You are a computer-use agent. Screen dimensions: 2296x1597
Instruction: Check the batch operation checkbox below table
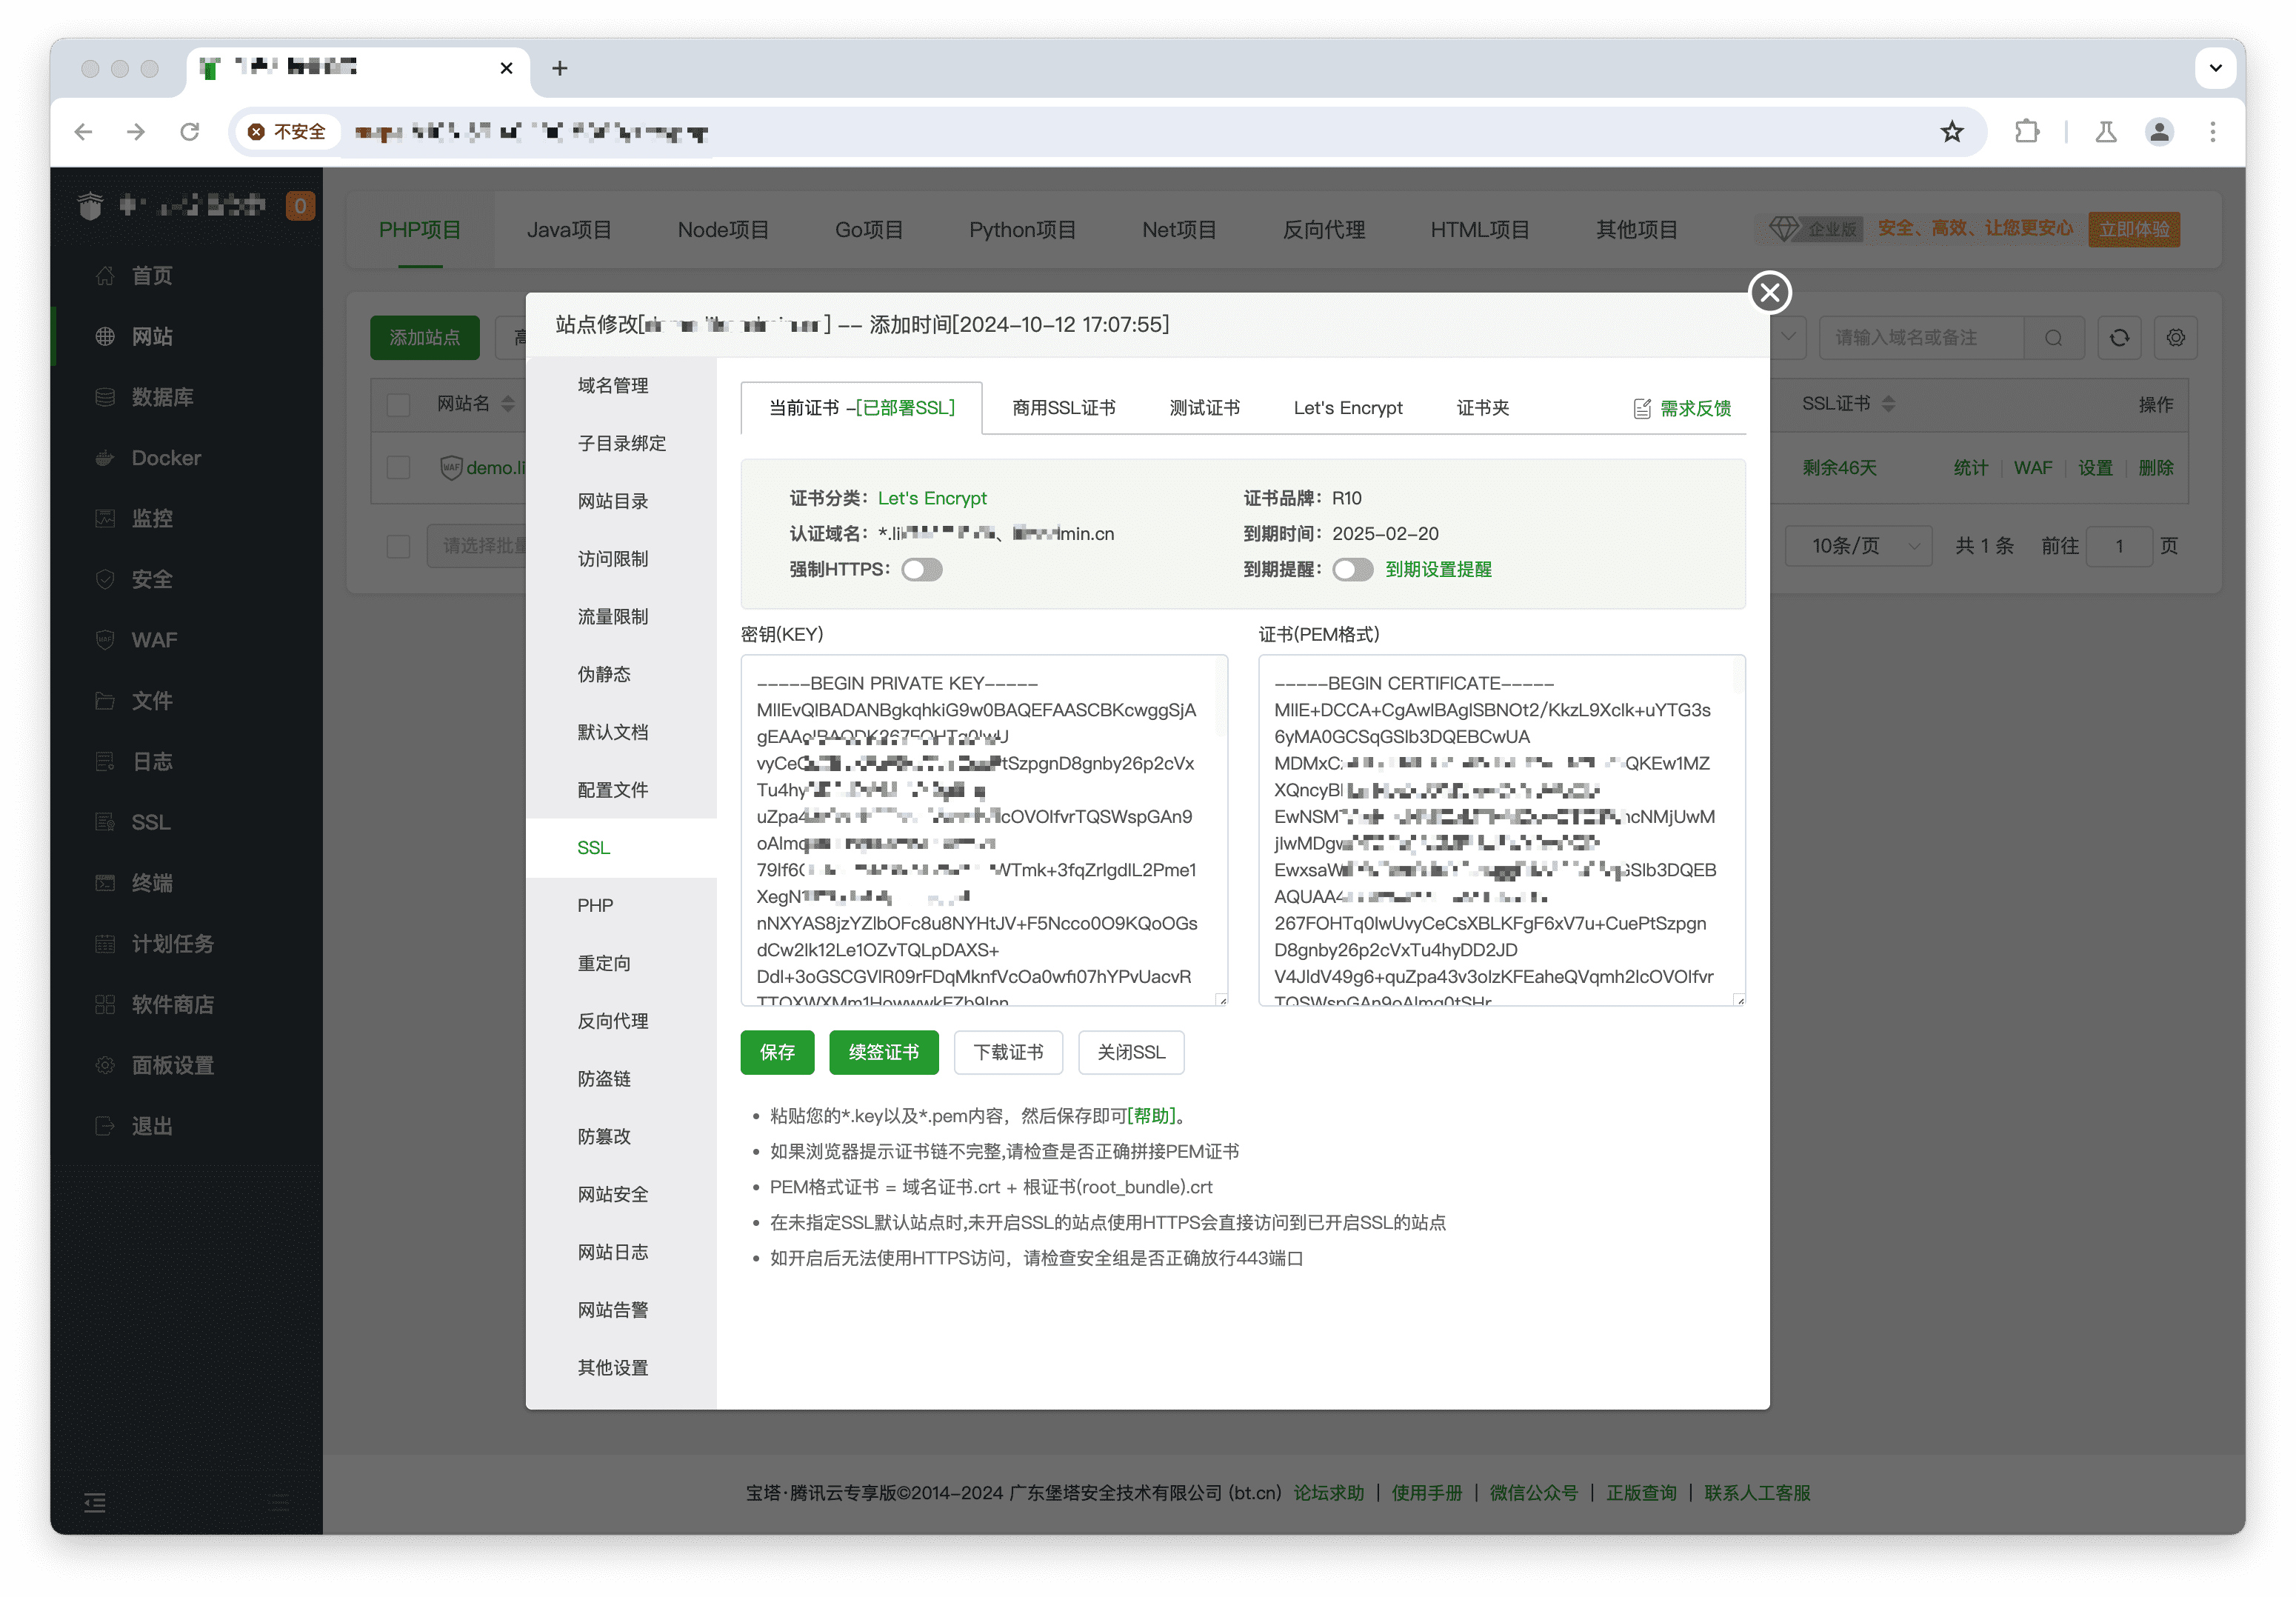point(399,546)
